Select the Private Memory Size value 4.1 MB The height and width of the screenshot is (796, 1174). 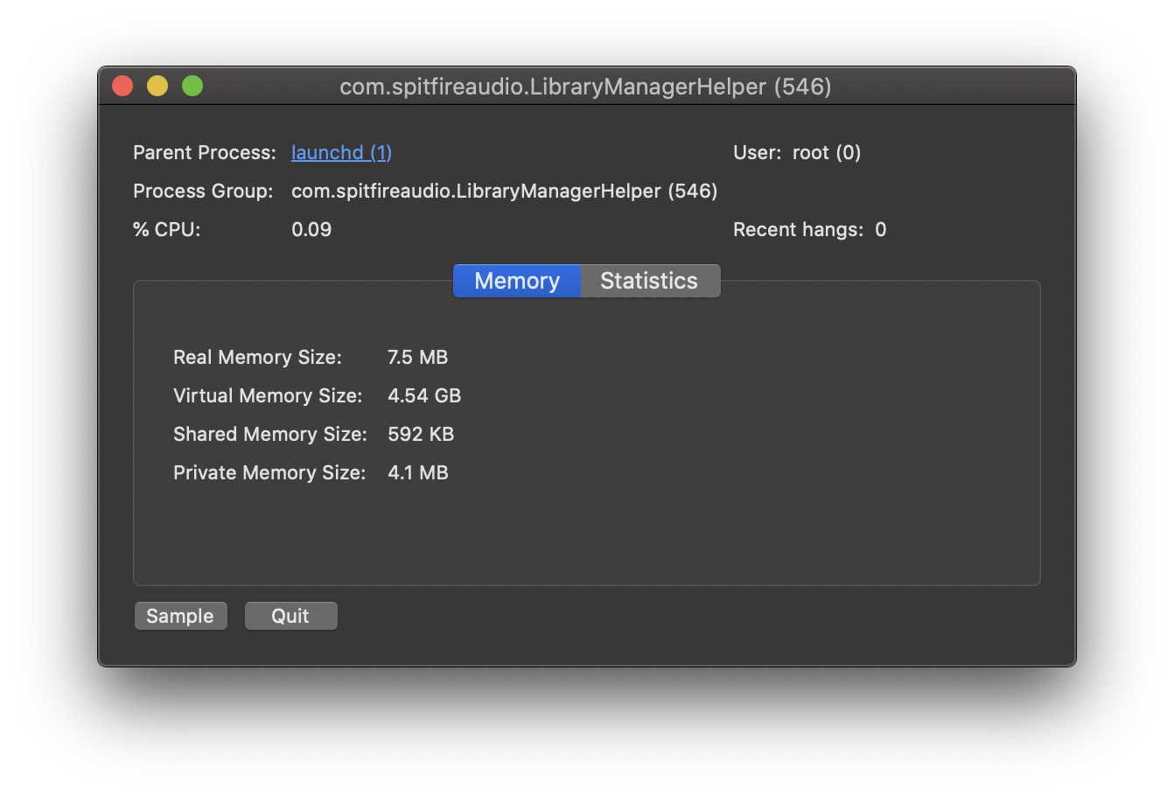pyautogui.click(x=418, y=472)
